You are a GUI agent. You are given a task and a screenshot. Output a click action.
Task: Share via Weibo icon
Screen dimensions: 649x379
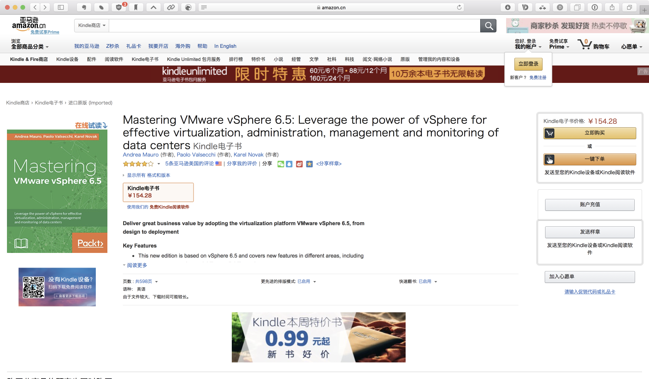[299, 164]
